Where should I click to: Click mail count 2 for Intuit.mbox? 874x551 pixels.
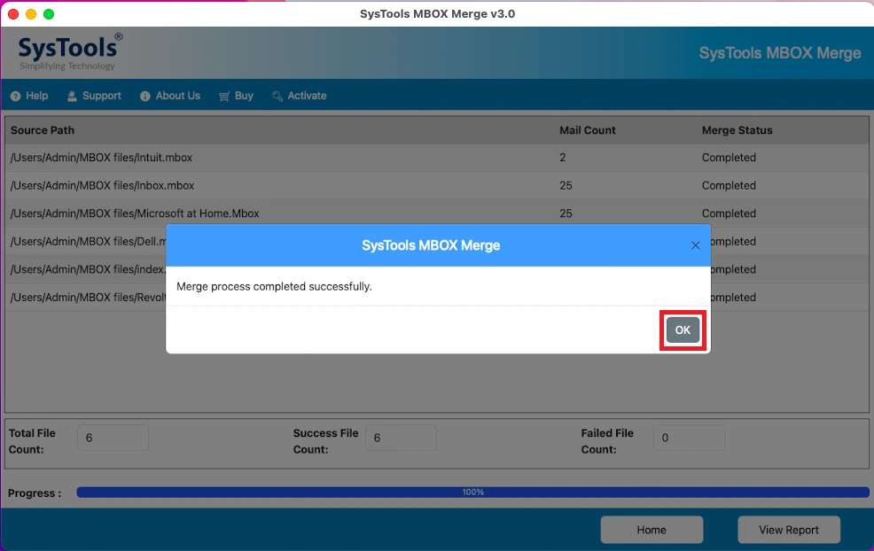pyautogui.click(x=562, y=158)
